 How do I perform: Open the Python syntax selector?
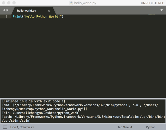151,127
